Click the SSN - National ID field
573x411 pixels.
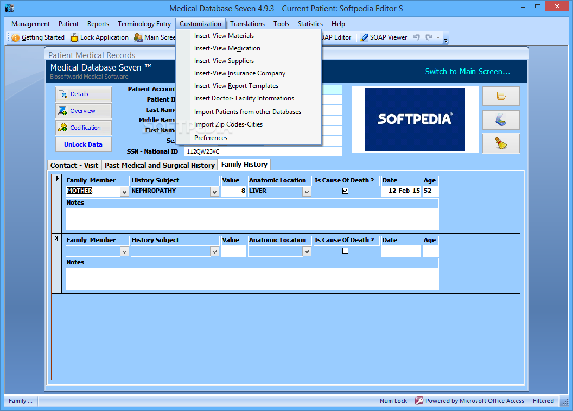[x=263, y=151]
